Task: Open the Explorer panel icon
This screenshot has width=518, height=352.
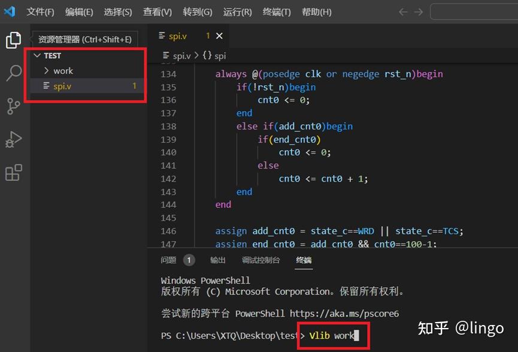Action: [x=13, y=40]
